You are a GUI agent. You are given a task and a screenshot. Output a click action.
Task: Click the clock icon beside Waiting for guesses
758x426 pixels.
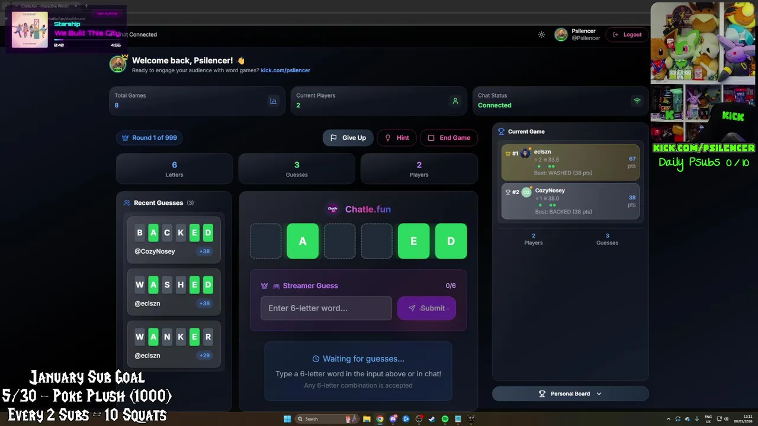[x=316, y=359]
